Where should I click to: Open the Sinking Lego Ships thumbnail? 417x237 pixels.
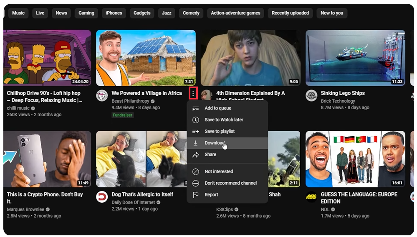tap(355, 58)
